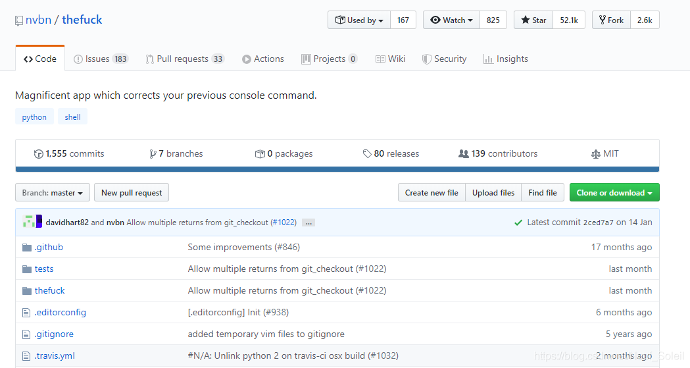This screenshot has width=690, height=368.
Task: Open commit Unlink python 2 on travis-ci
Action: tap(293, 355)
